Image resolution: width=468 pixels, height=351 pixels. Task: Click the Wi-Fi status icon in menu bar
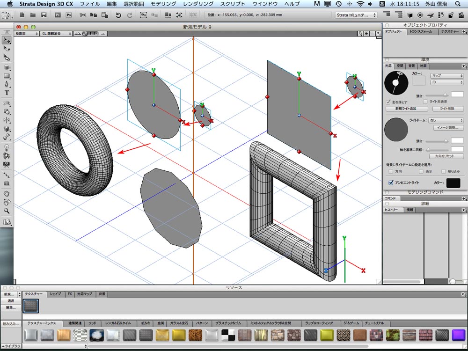[360, 4]
